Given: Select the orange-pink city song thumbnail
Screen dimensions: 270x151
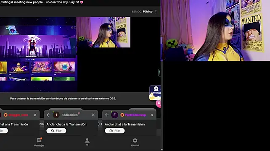Looking at the screenshot, I should tap(41, 68).
